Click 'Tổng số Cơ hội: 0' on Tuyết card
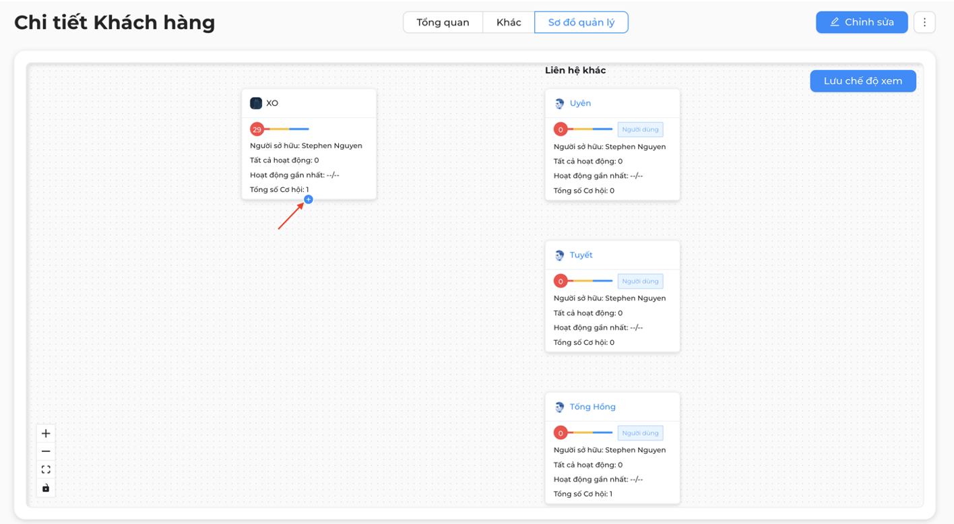The image size is (954, 524). [x=584, y=342]
